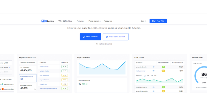The height and width of the screenshot is (103, 207).
Task: Click the content score 72 badge
Action: tap(163, 87)
